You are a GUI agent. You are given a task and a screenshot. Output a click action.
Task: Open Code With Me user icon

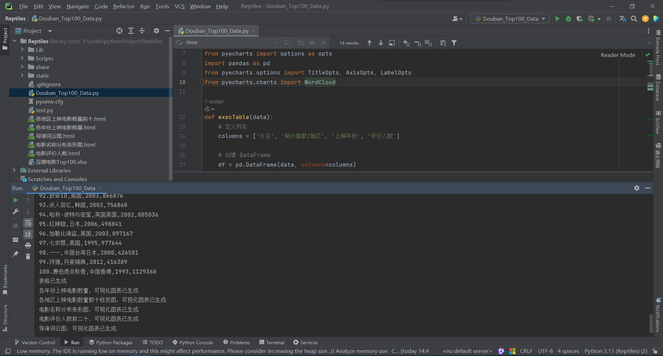[x=457, y=19]
